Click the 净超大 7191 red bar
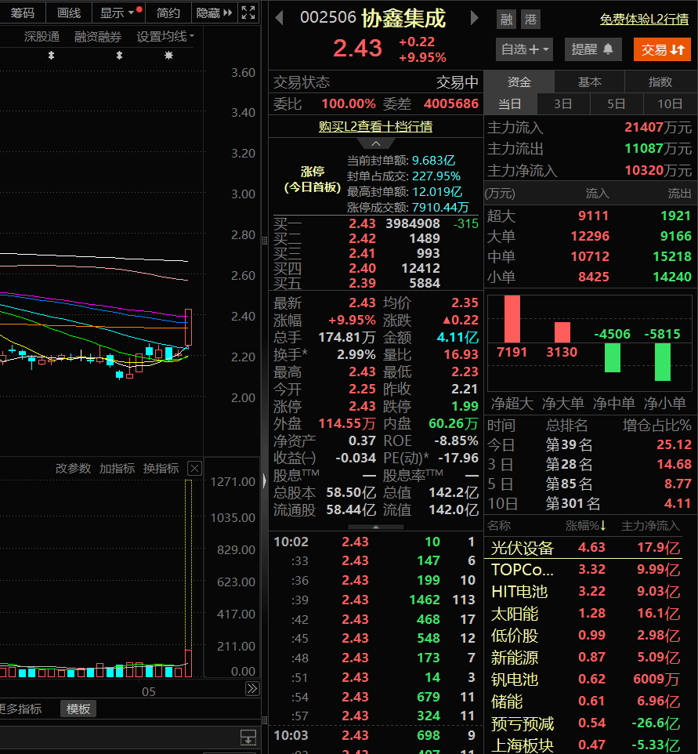Image resolution: width=698 pixels, height=754 pixels. click(x=512, y=319)
